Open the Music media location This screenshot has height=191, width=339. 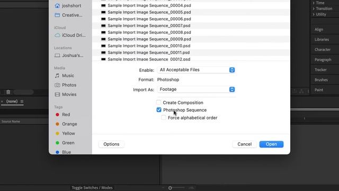65,75
